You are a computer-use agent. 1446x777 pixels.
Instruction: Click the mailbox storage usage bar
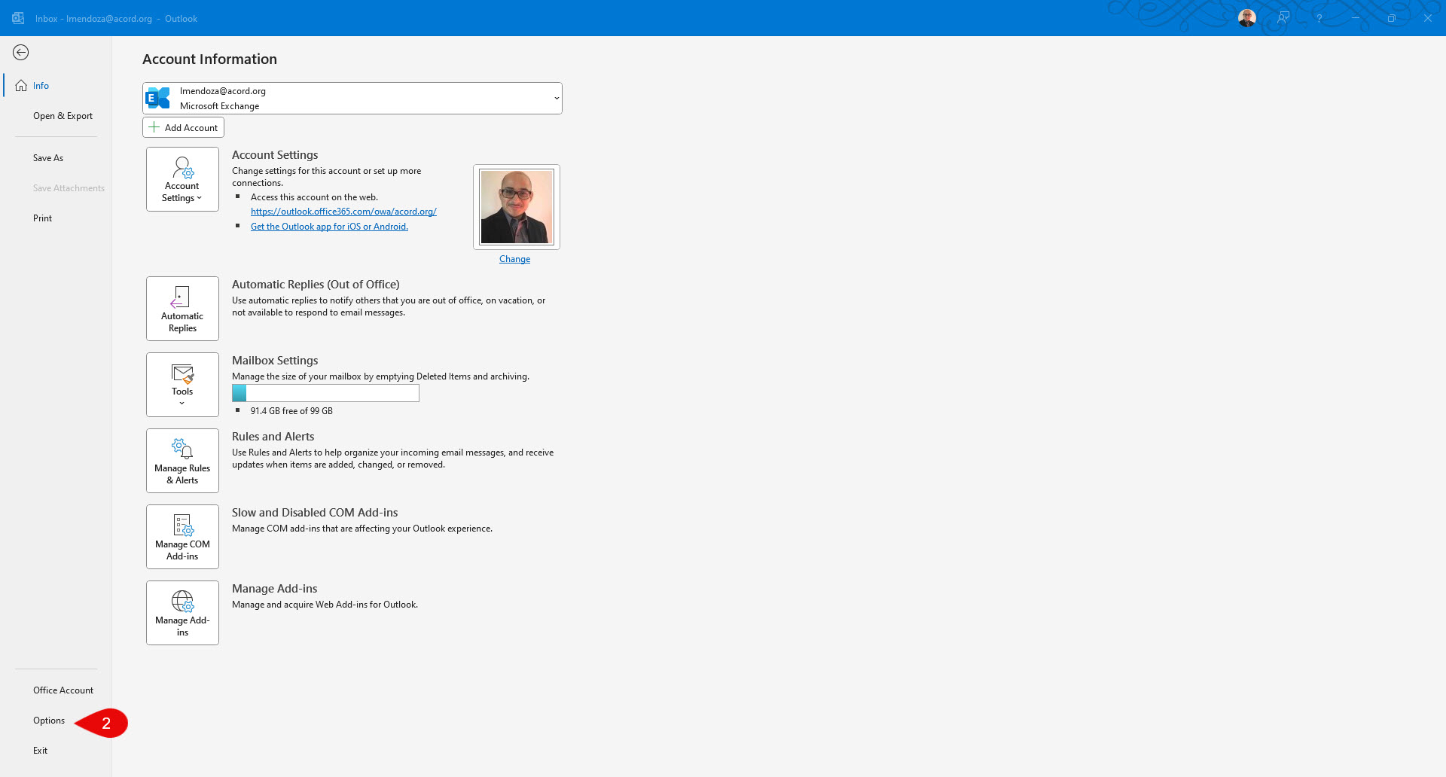coord(325,393)
